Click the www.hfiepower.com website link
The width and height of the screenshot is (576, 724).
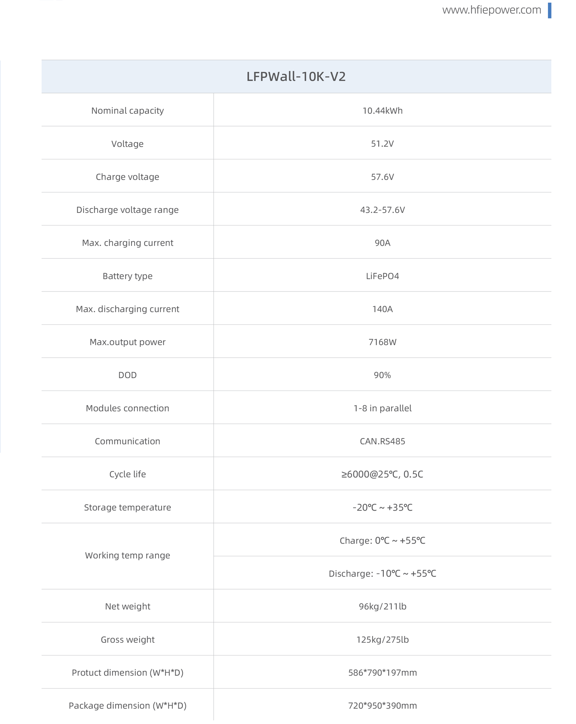[491, 10]
